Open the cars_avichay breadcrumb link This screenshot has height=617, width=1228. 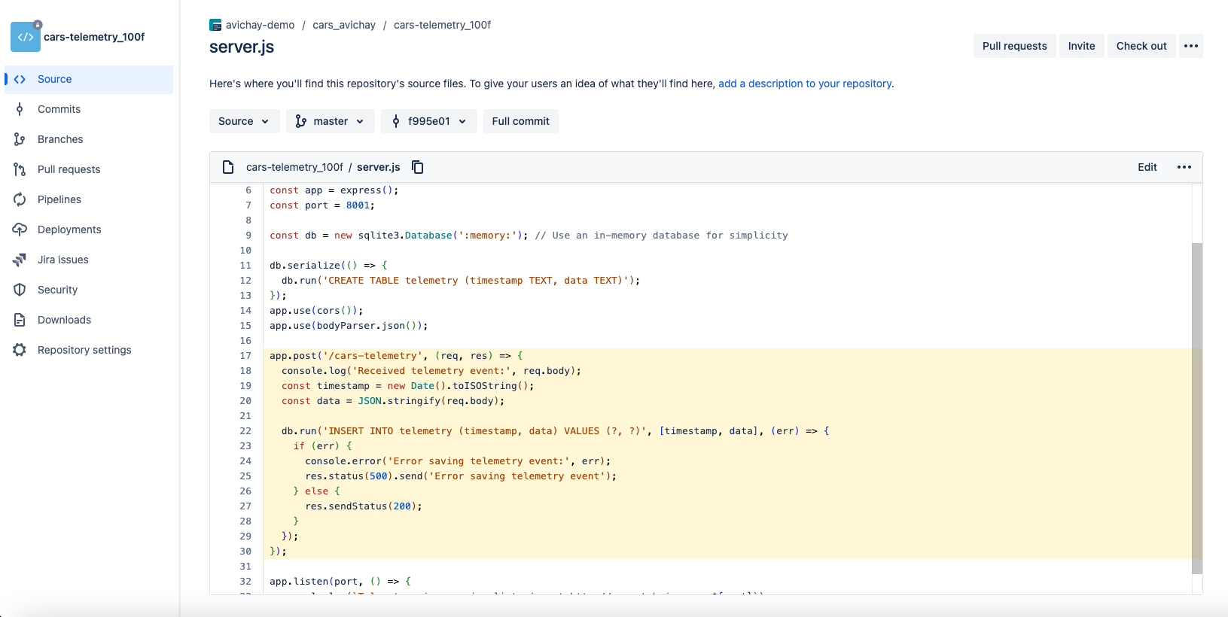tap(343, 25)
